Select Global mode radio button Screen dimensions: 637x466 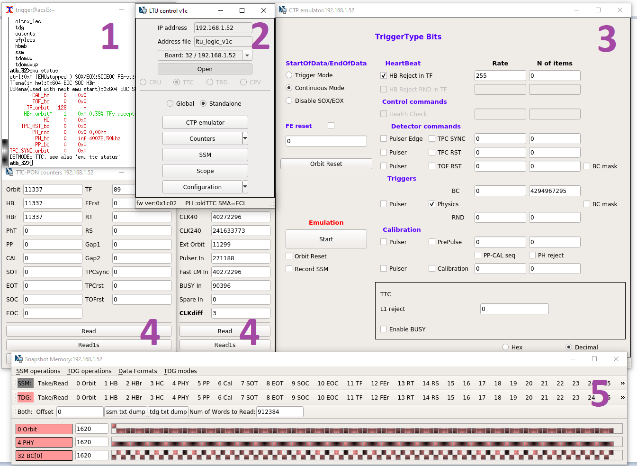pyautogui.click(x=170, y=103)
